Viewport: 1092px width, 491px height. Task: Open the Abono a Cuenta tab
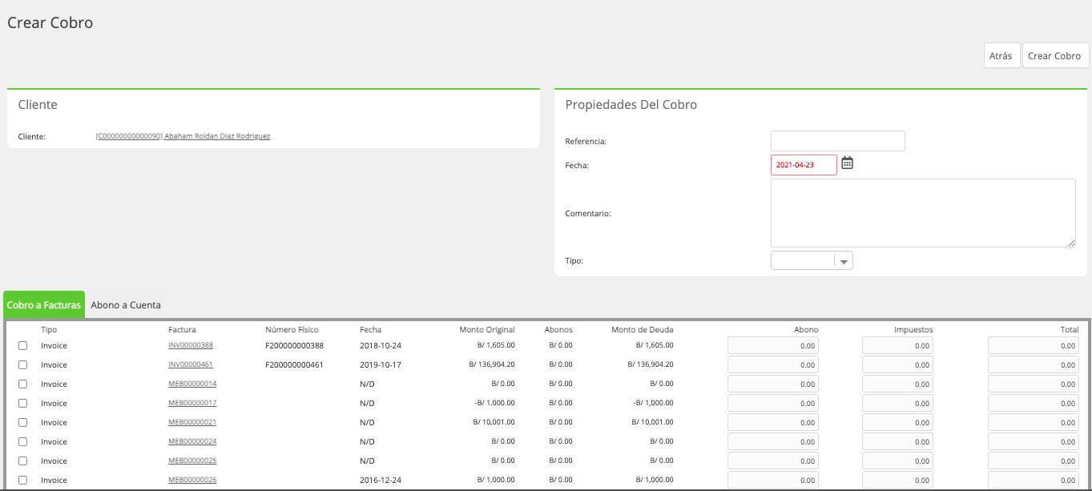point(126,305)
